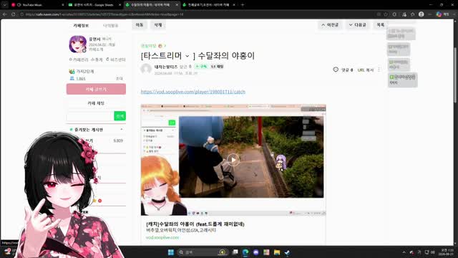
Task: Click the 삭제 button above the post
Action: click(x=158, y=25)
